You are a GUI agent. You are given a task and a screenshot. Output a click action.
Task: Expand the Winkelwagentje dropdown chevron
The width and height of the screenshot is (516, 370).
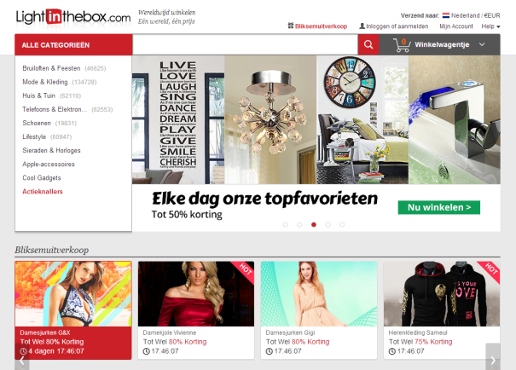[482, 44]
